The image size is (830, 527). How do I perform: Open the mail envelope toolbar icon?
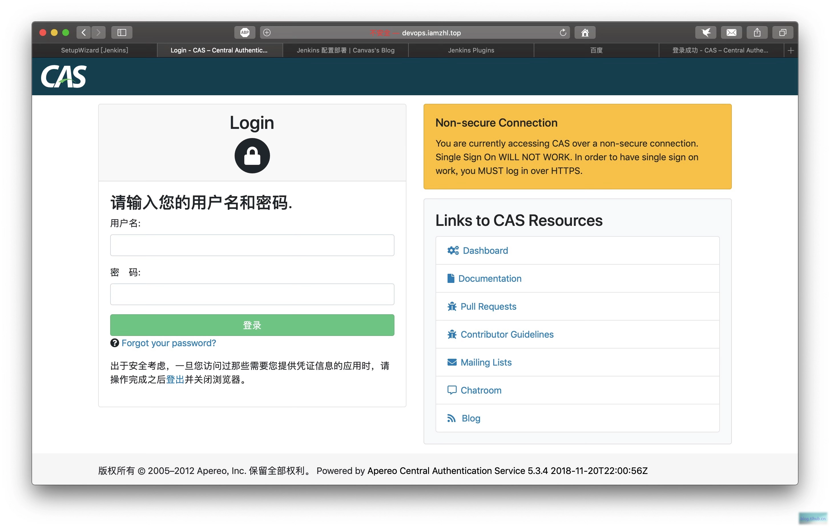pos(732,33)
